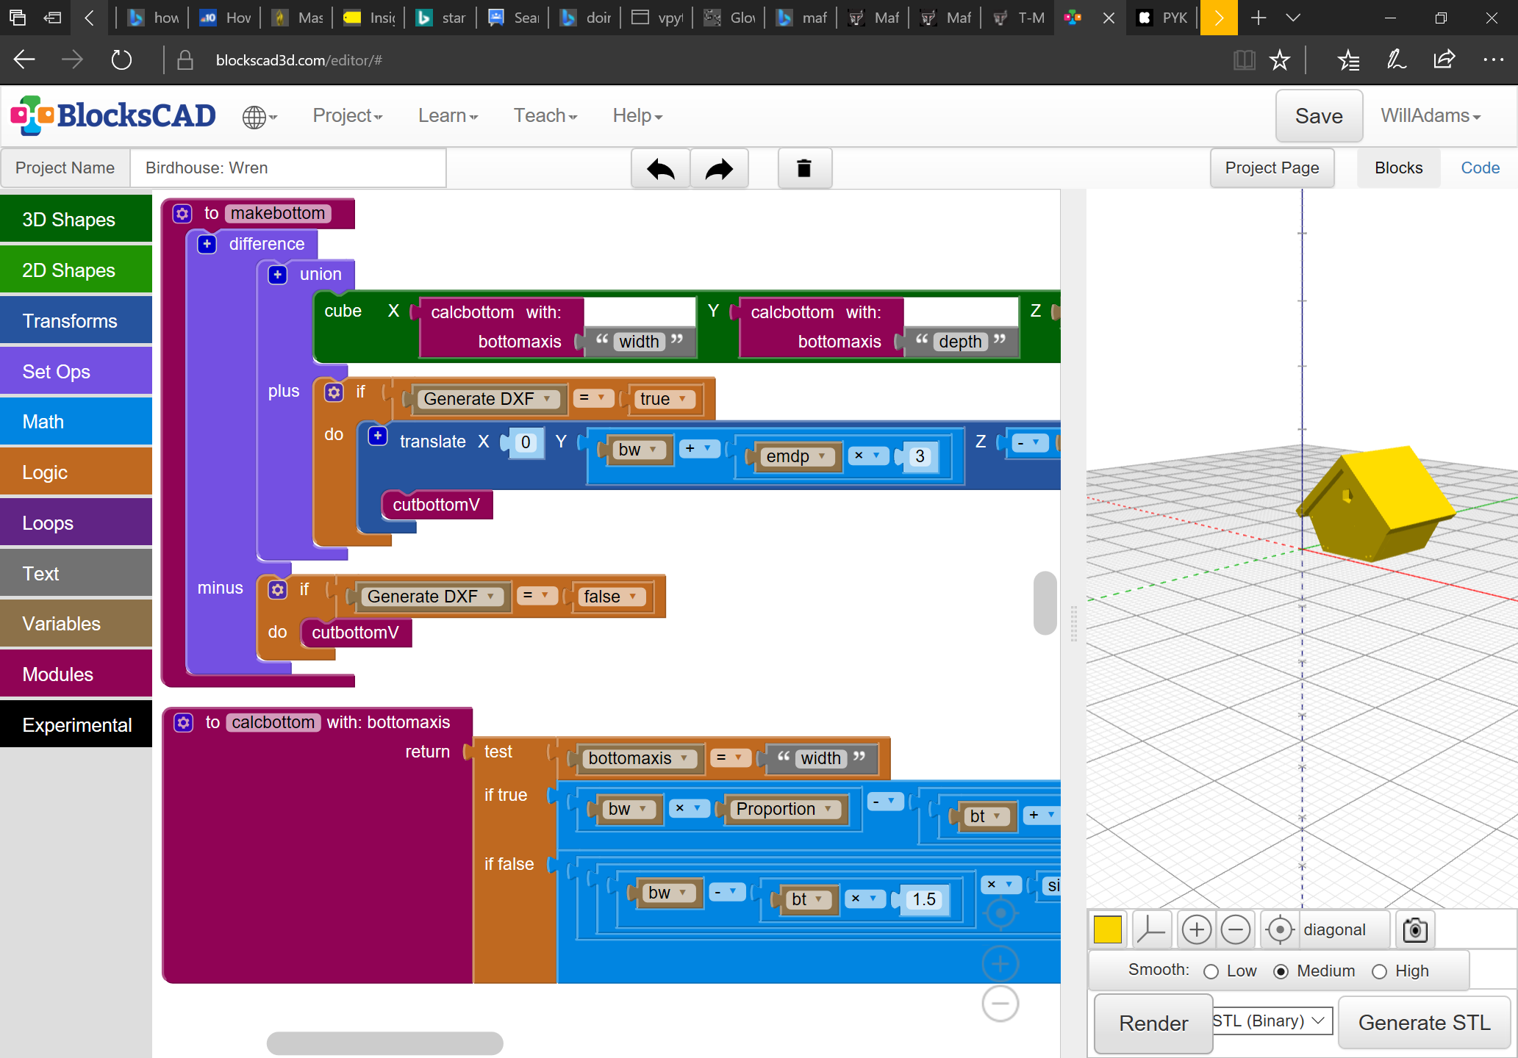Select Medium smoothness

[x=1281, y=971]
